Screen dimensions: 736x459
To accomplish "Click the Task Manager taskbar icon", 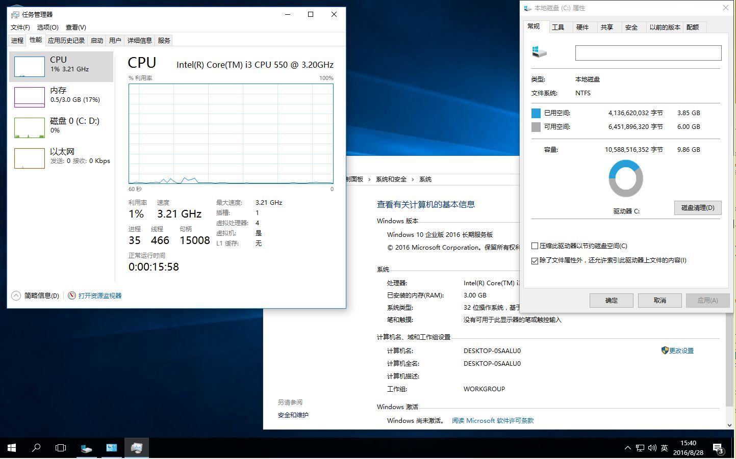I will pyautogui.click(x=136, y=448).
